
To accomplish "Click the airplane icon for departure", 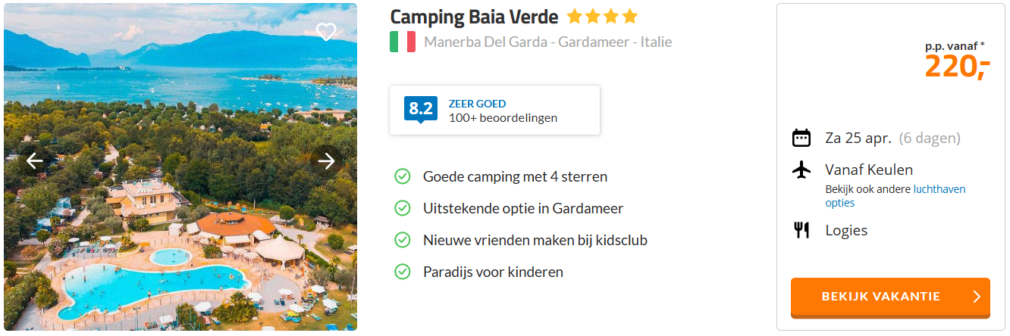I will [801, 170].
